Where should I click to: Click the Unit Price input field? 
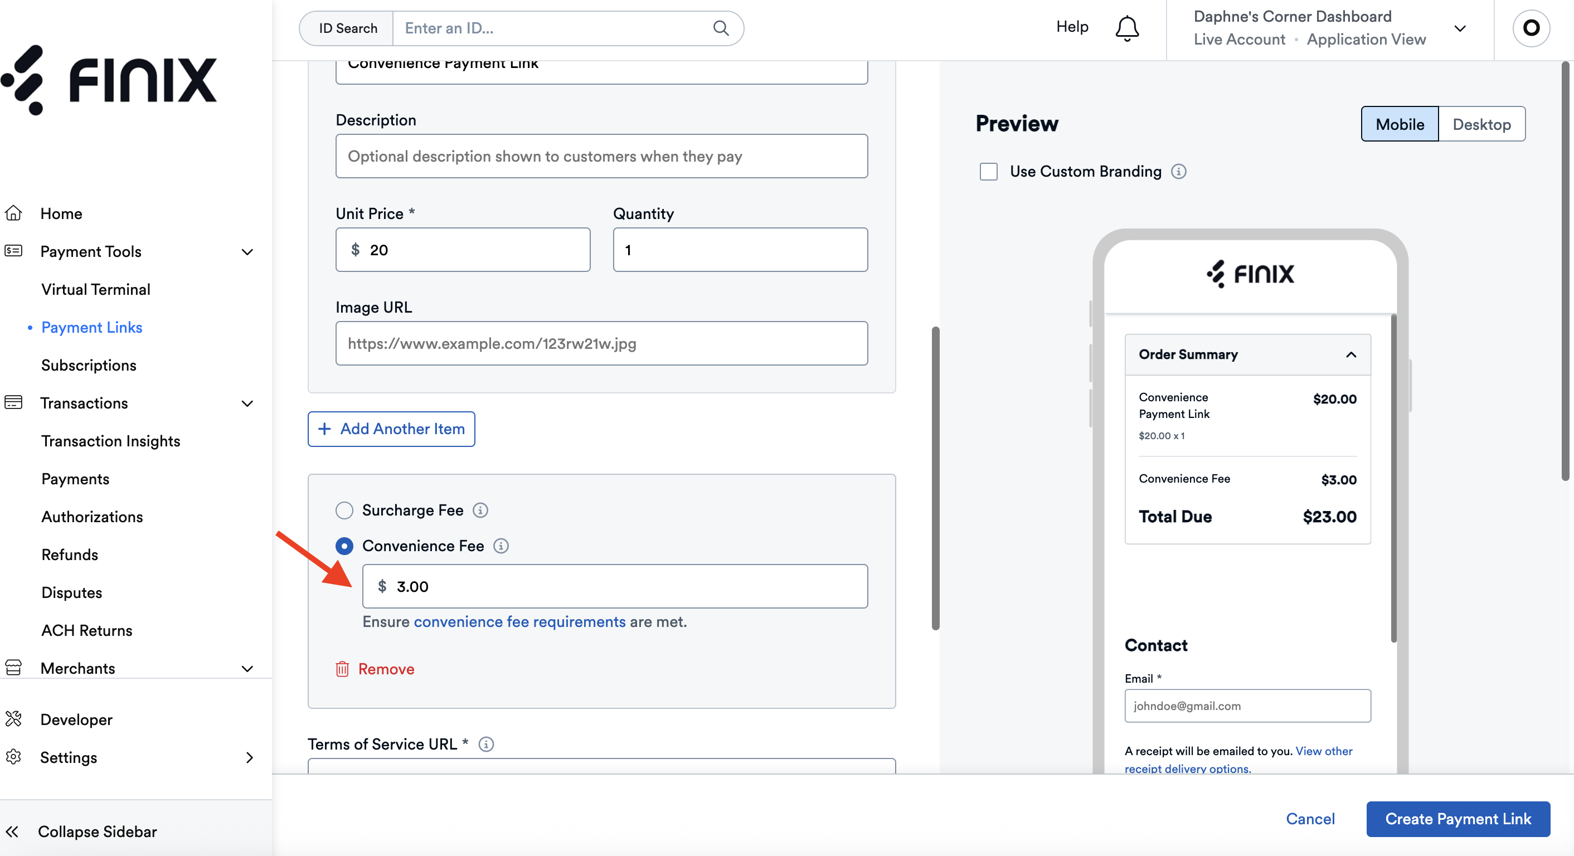[463, 249]
